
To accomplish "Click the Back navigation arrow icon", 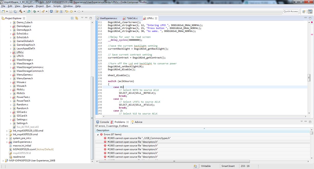I will (71, 12).
